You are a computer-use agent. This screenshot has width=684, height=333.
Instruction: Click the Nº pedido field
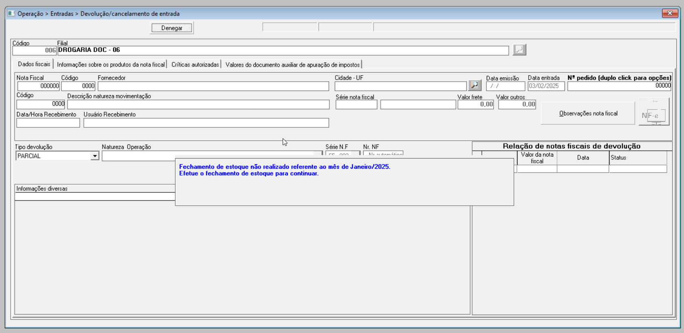(x=619, y=86)
